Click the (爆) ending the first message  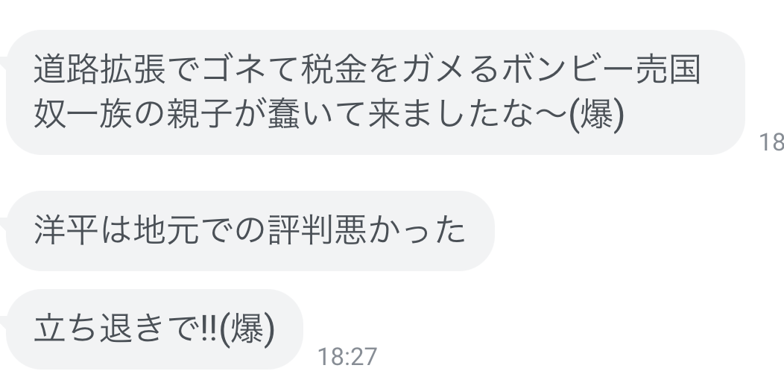tap(597, 115)
